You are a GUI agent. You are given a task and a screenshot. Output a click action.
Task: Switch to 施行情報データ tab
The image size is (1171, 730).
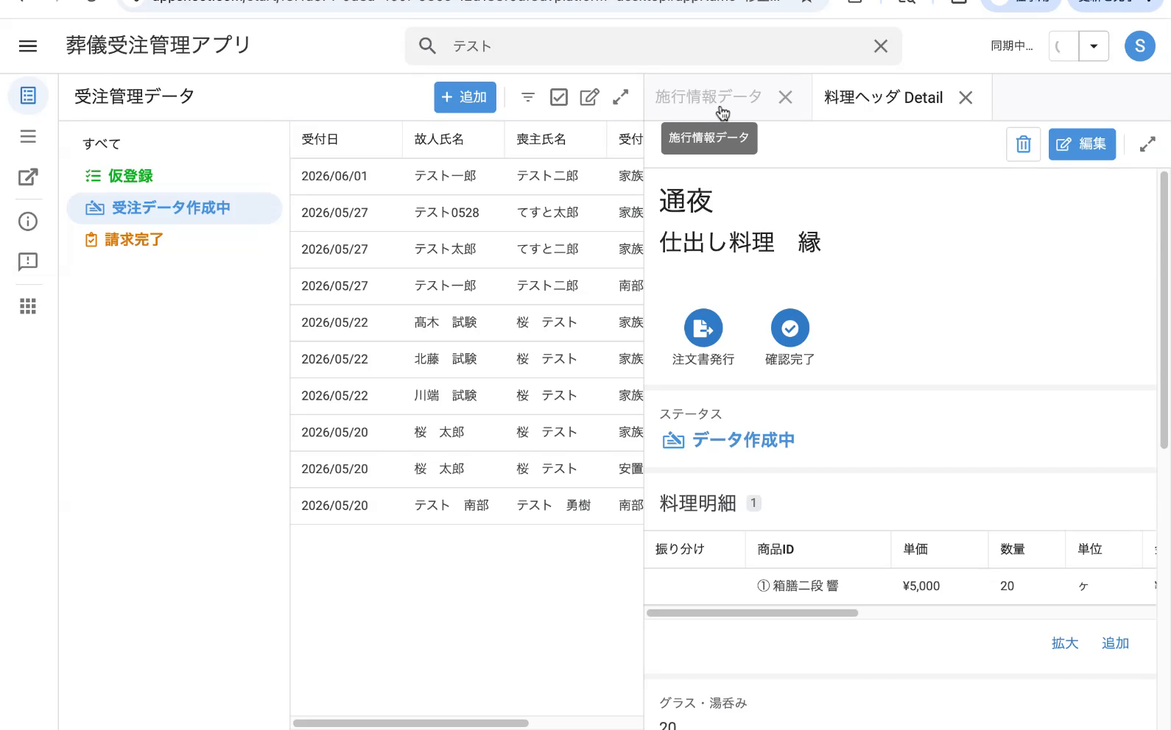[x=708, y=97]
